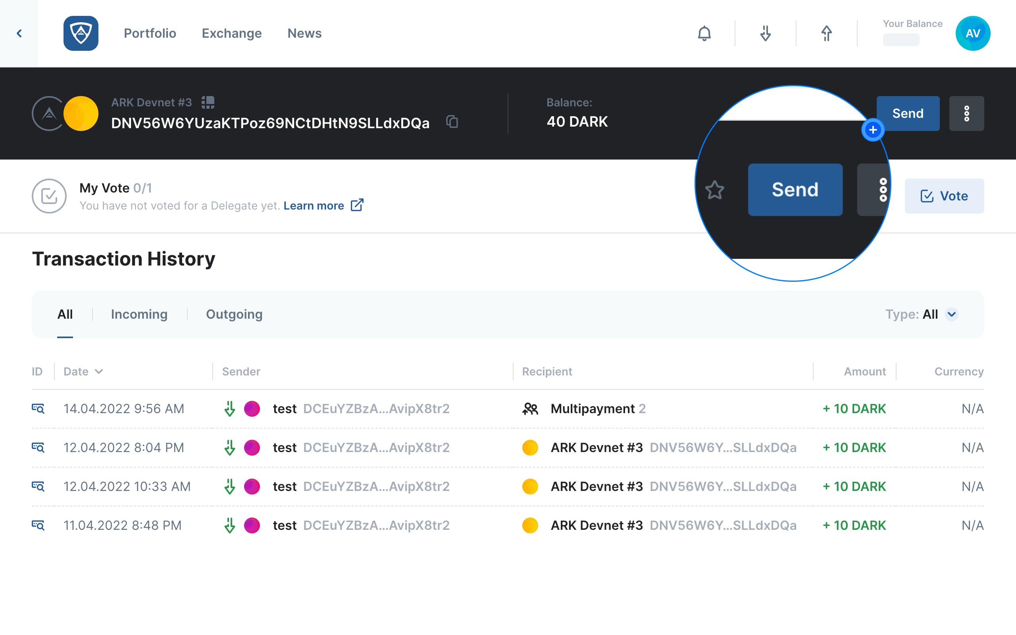Click the send up-arrow icon in header
Image resolution: width=1016 pixels, height=635 pixels.
(826, 33)
